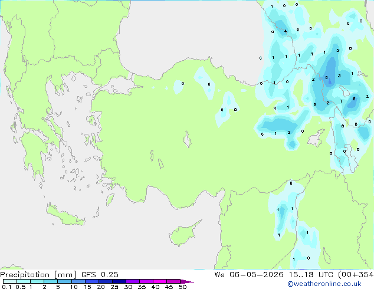Pick the 15–20 mm blue legend swatch
Viewport: 374px width, 289px height.
[x=92, y=281]
